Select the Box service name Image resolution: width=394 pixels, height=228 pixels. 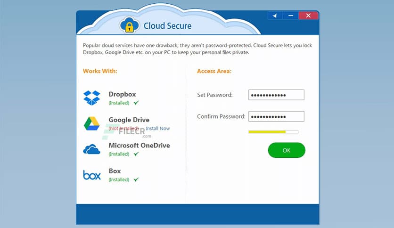115,171
